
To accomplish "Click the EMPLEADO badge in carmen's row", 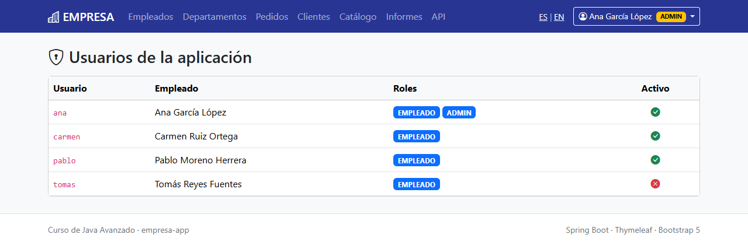I will click(417, 136).
